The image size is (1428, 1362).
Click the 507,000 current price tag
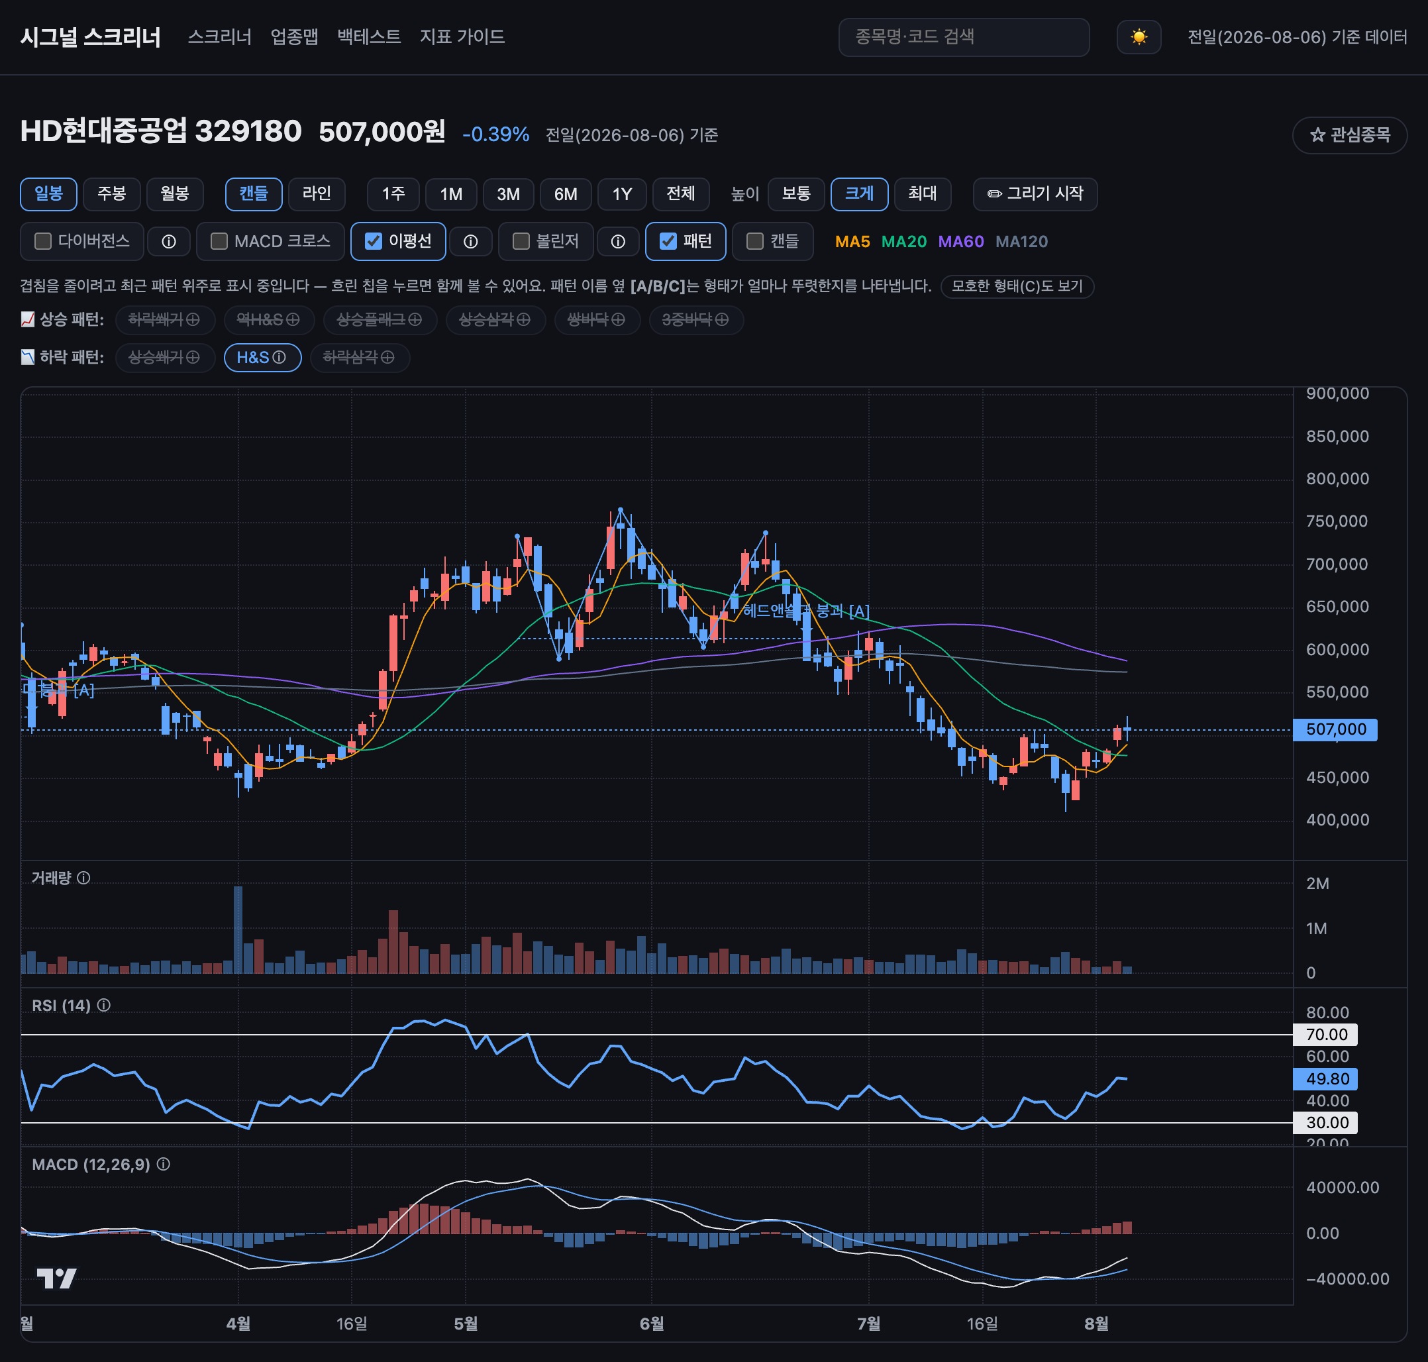point(1335,729)
